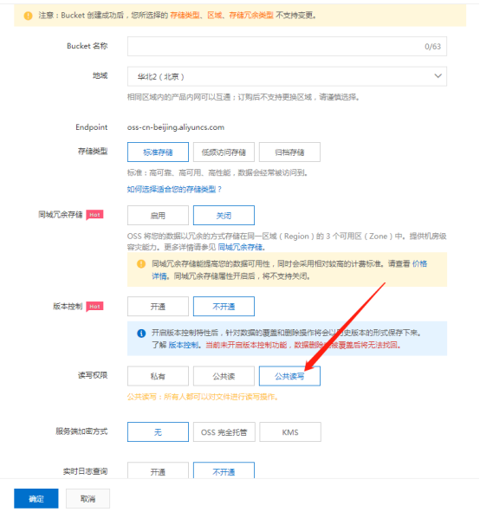The height and width of the screenshot is (512, 480).
Task: Open the 华北2（北京）region selector
Action: coord(287,76)
